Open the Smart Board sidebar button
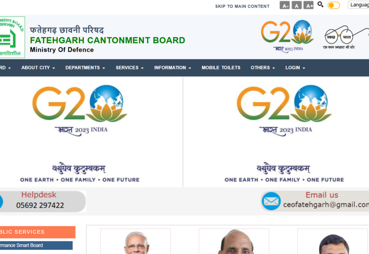369x254 pixels. click(x=36, y=245)
